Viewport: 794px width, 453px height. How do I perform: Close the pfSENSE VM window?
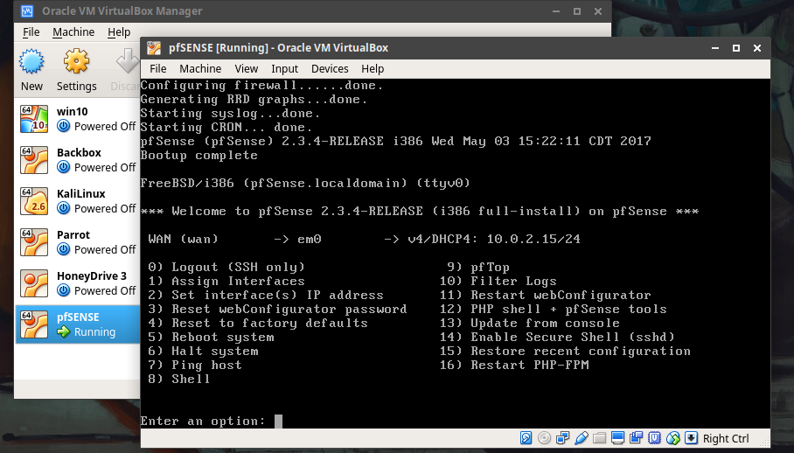[757, 48]
